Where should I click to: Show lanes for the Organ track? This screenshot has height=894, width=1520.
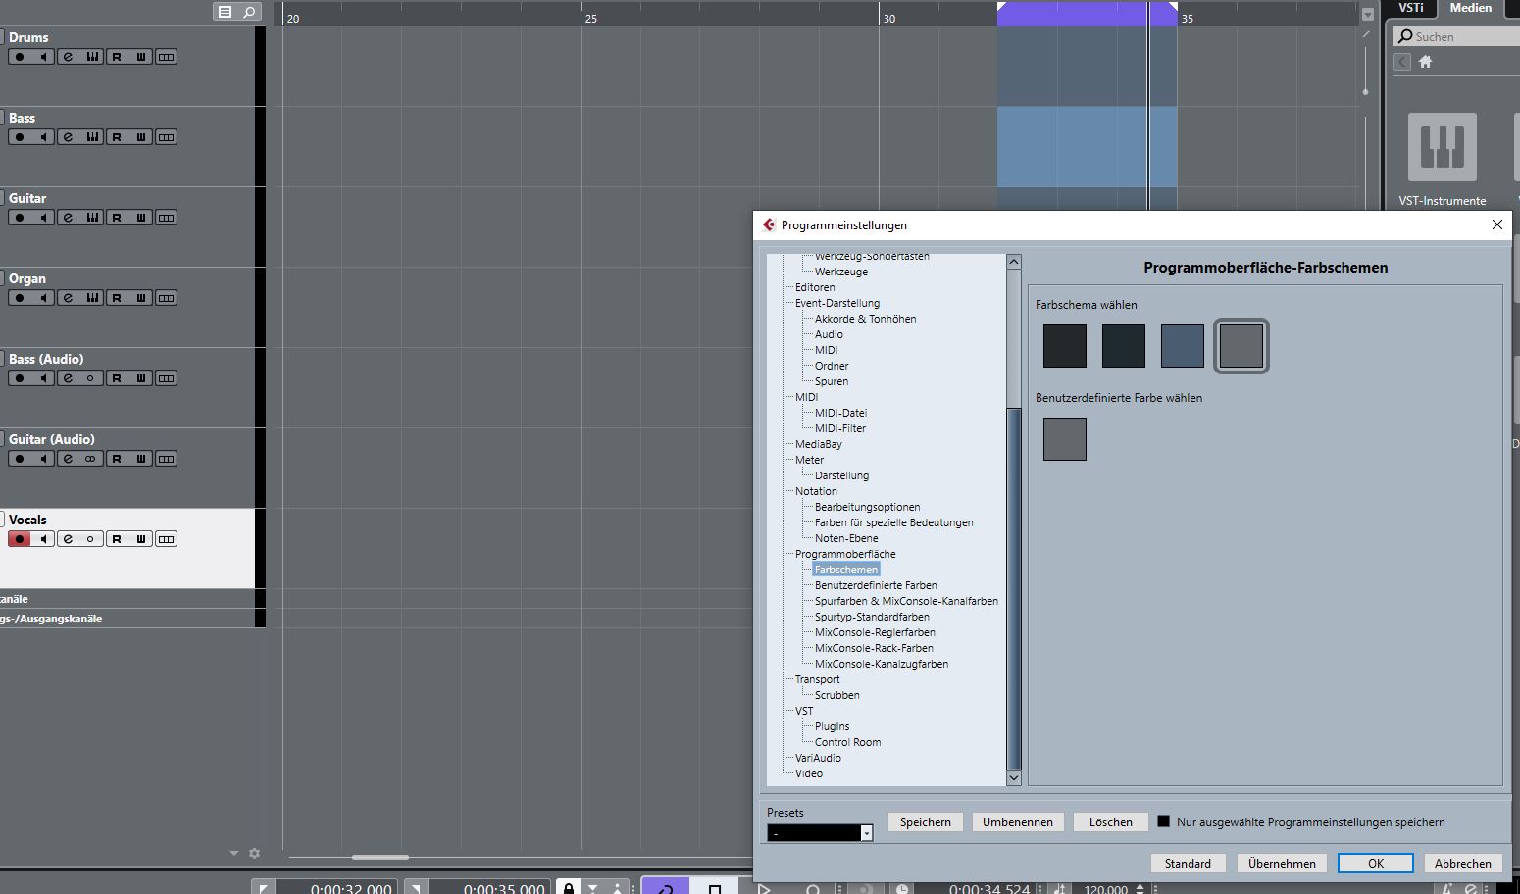[166, 298]
